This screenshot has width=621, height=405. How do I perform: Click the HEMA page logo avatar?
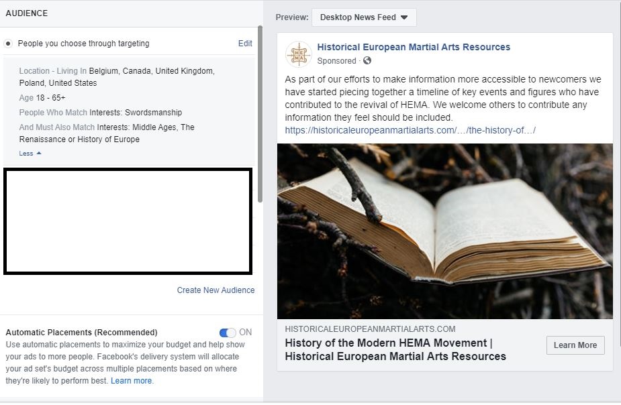[x=299, y=54]
